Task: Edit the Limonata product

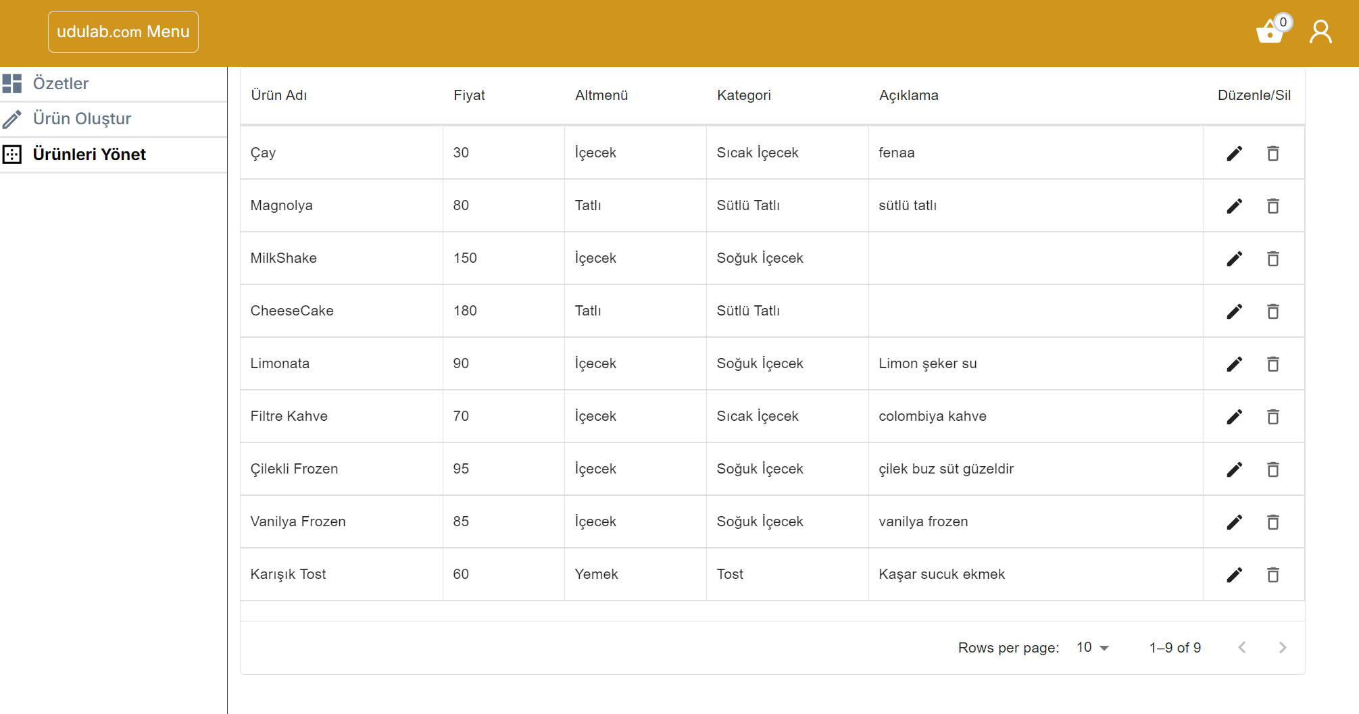Action: point(1234,364)
